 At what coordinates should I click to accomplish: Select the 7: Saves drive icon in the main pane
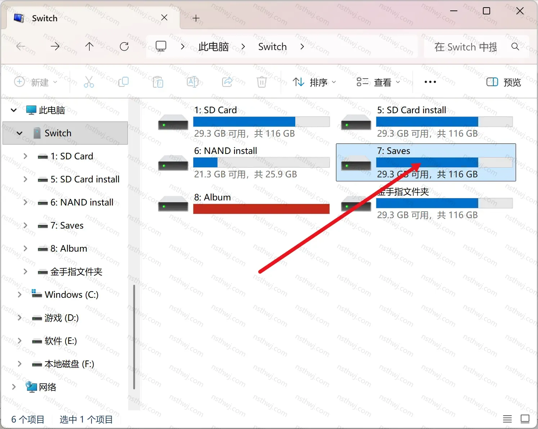point(356,163)
